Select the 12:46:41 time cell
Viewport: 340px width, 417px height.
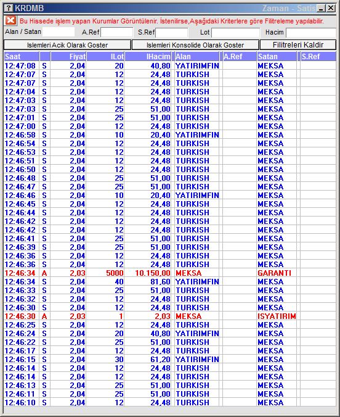[x=20, y=239]
